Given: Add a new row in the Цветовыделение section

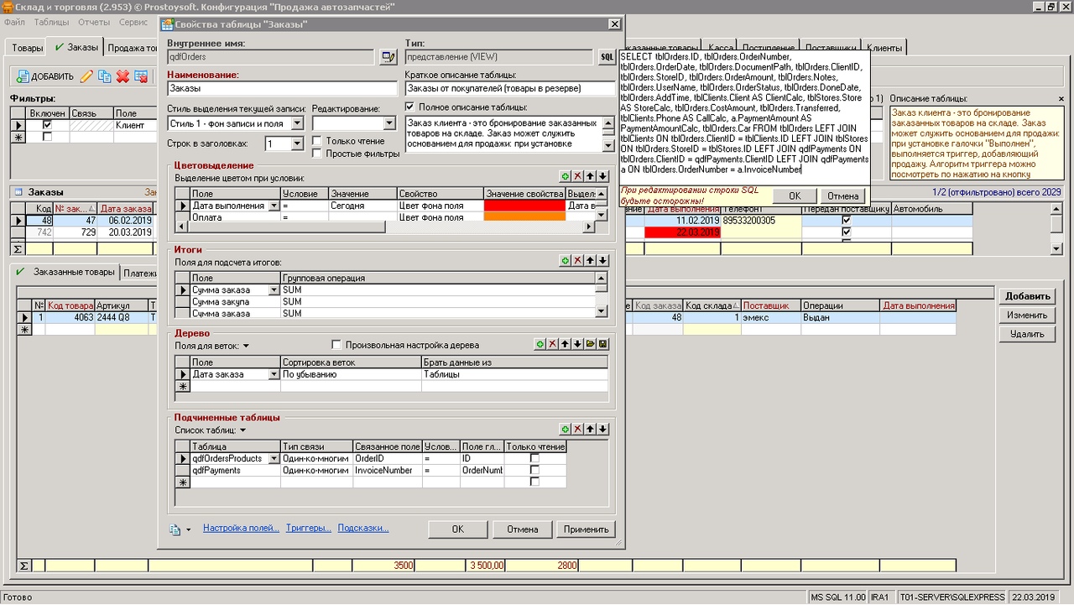Looking at the screenshot, I should tap(565, 177).
